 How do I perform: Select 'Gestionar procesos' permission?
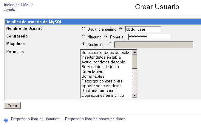click(x=99, y=91)
